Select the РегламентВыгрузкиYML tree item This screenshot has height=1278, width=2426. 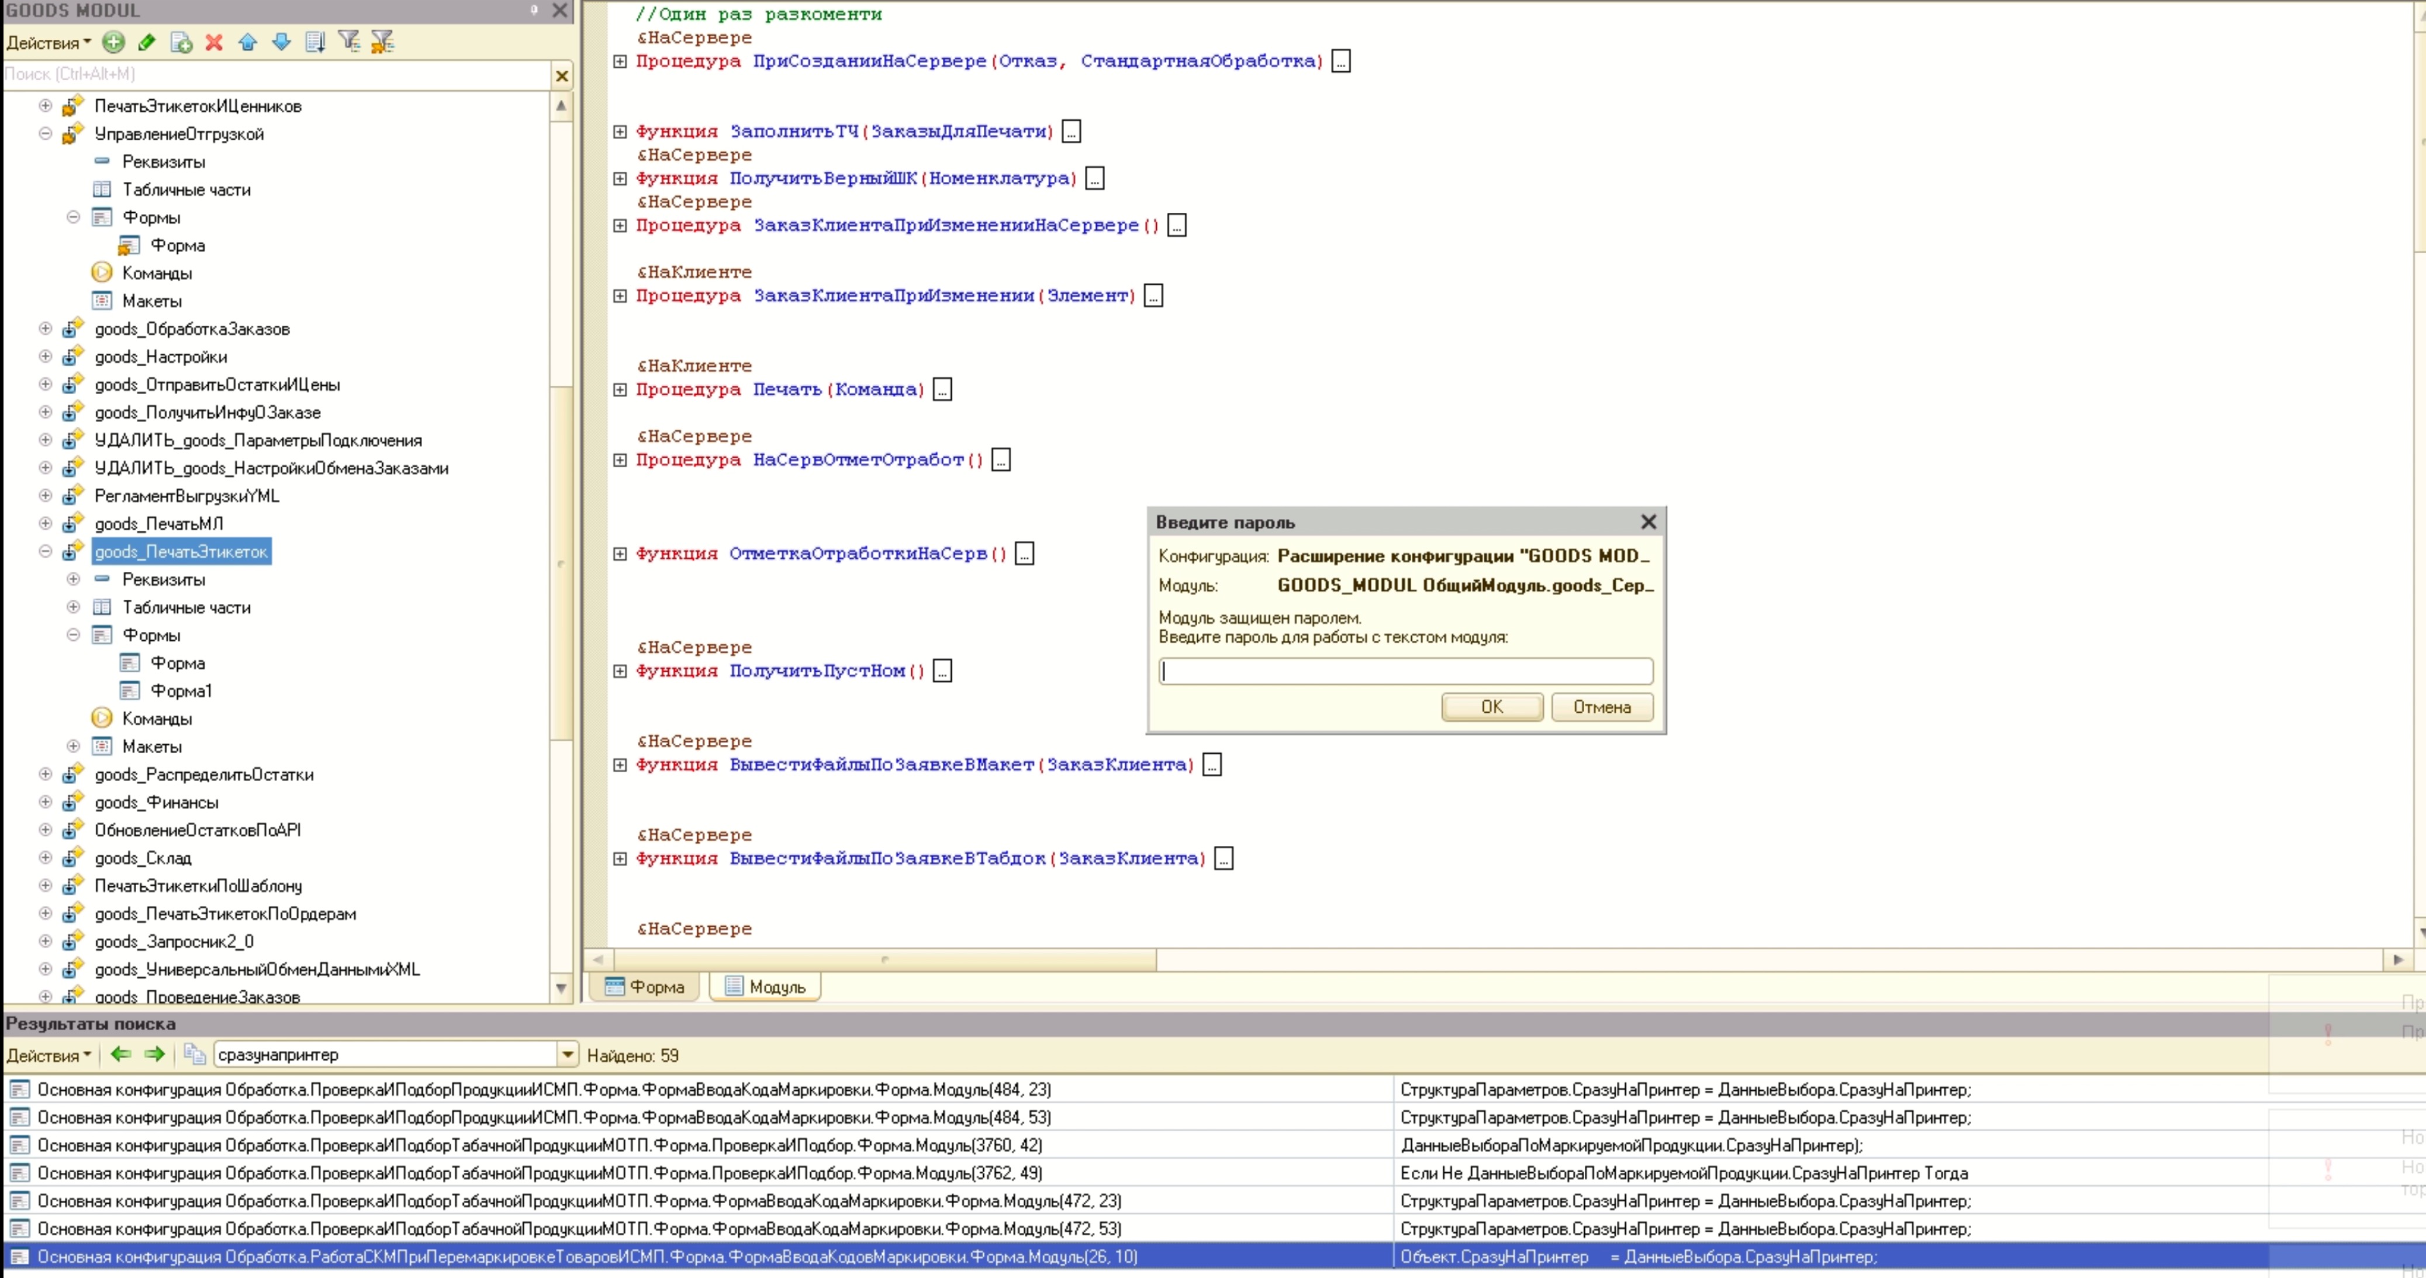(x=186, y=495)
